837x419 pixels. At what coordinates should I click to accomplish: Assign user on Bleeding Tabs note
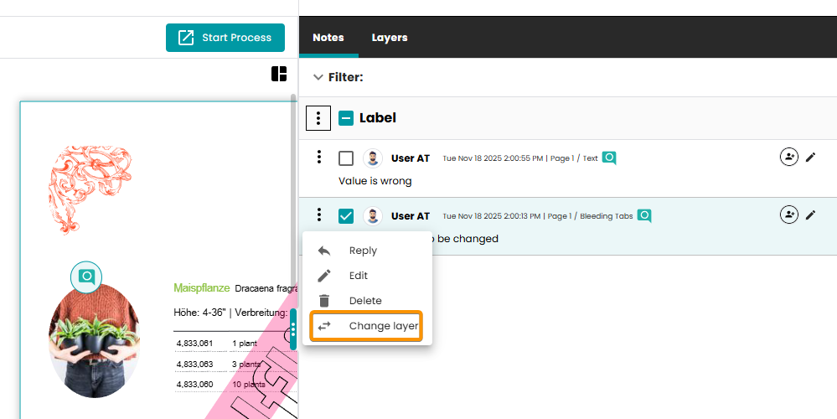(789, 215)
